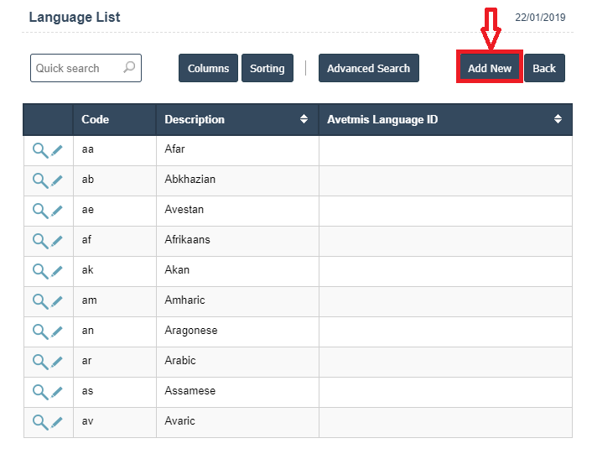View details for Akan row
This screenshot has width=592, height=454.
[x=40, y=272]
